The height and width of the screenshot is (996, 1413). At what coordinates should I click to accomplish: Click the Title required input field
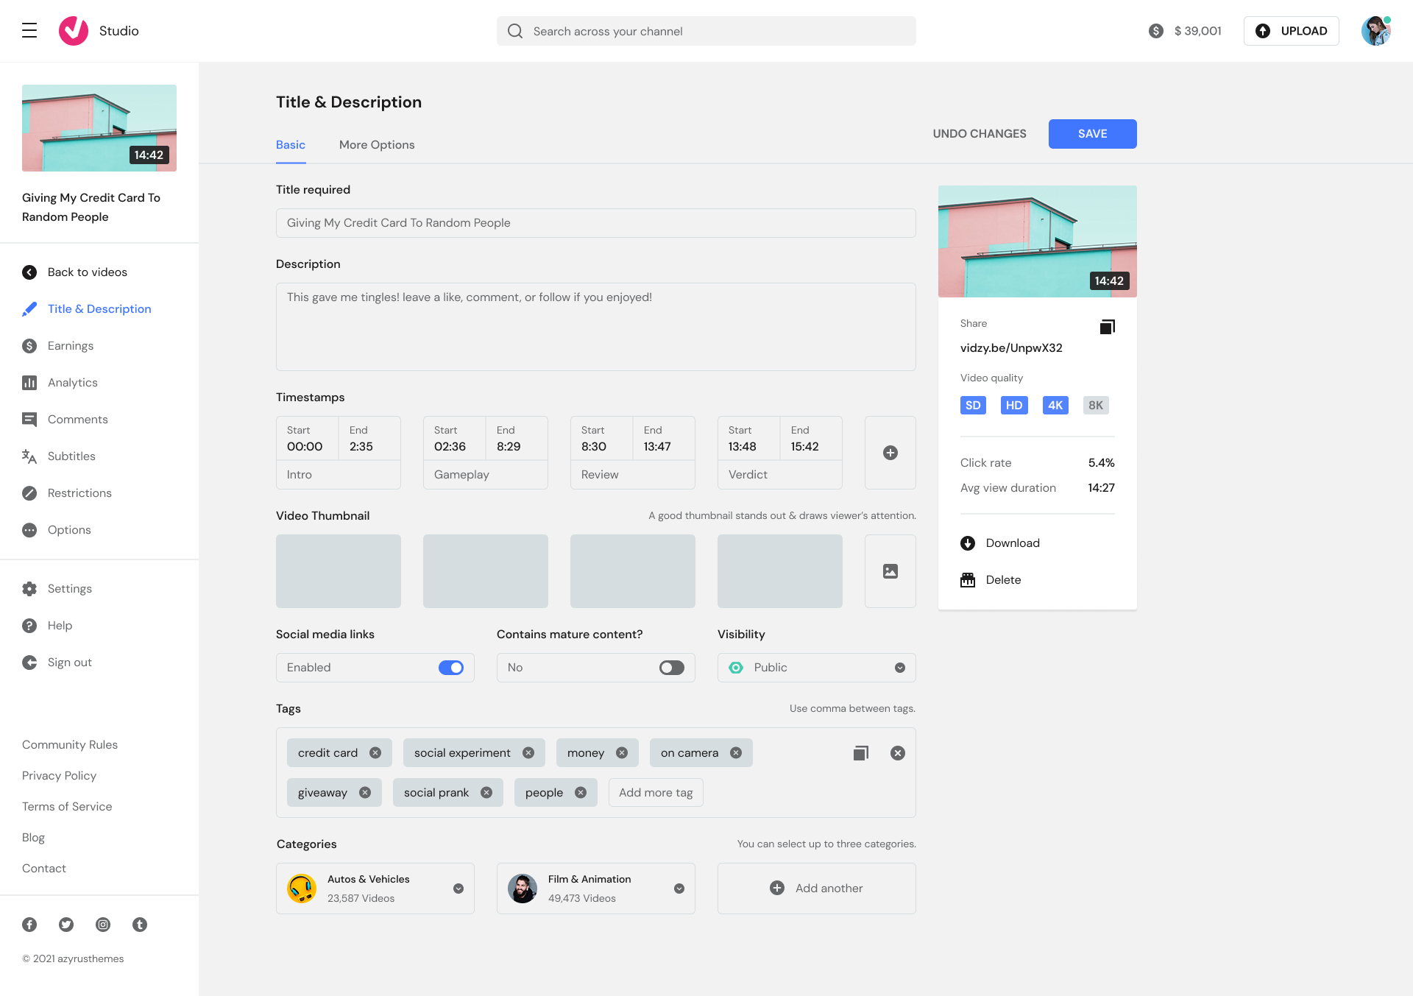595,223
